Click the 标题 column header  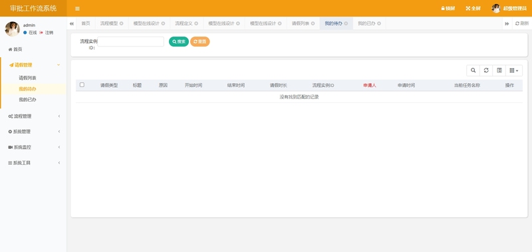137,85
